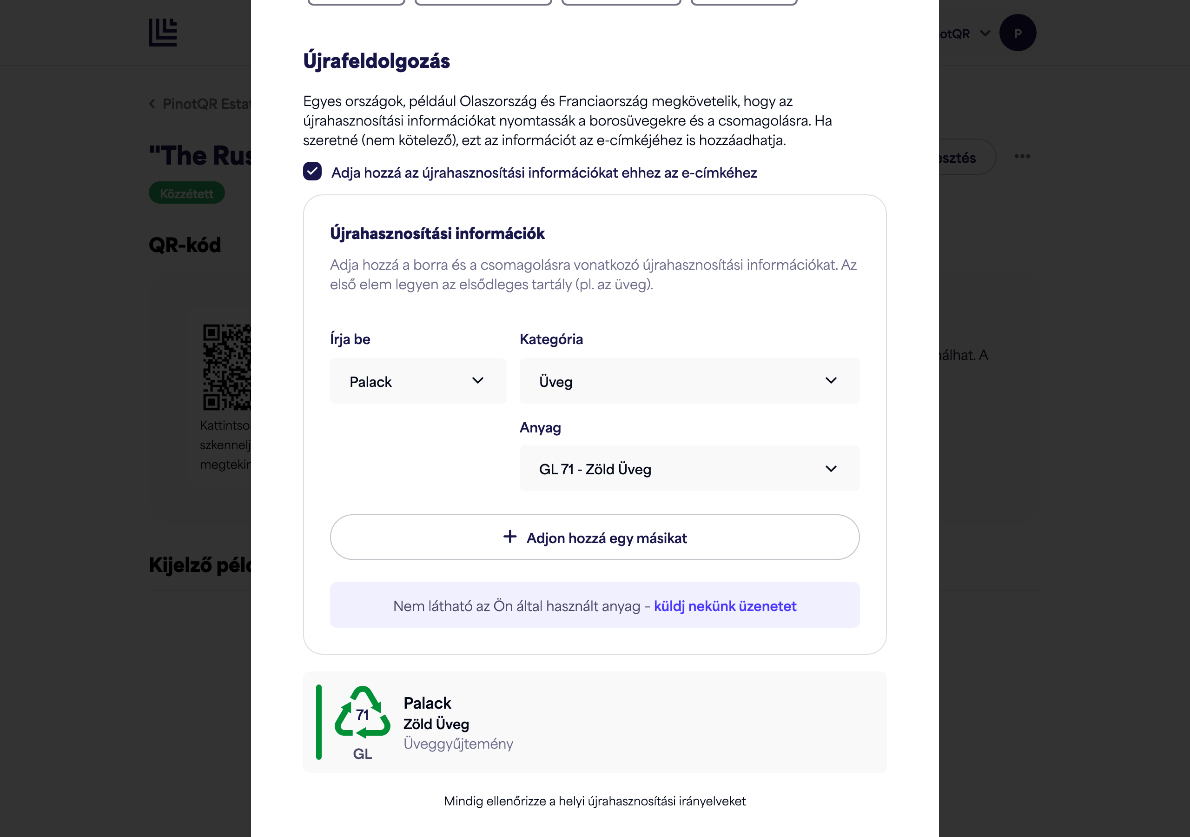Click the Adjon hozzá egy másikat button
Screen dimensions: 1190x837
tap(595, 537)
